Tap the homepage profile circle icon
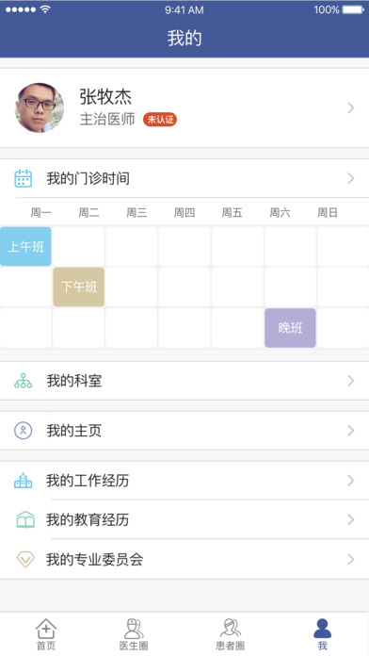This screenshot has width=369, height=656. click(23, 431)
